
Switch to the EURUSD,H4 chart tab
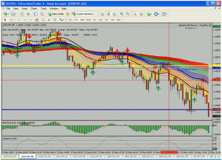10,156
